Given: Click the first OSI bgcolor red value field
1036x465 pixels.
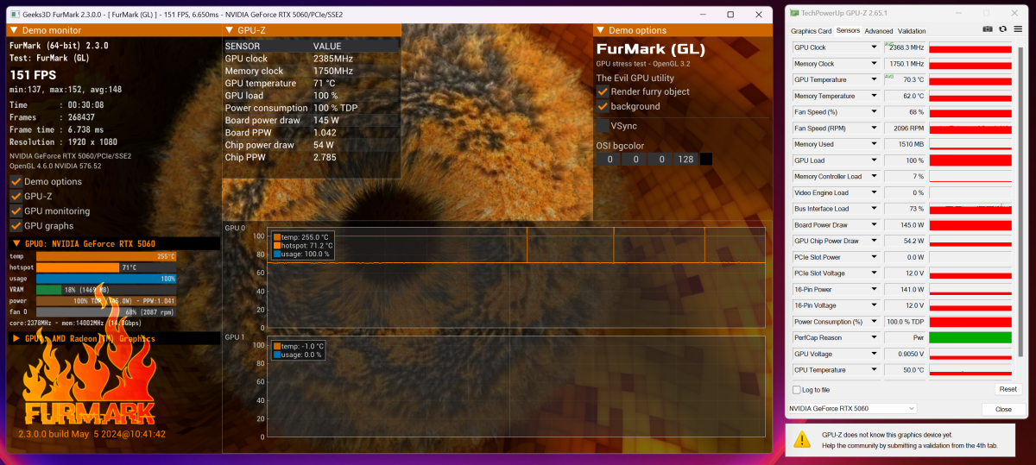Looking at the screenshot, I should point(609,160).
